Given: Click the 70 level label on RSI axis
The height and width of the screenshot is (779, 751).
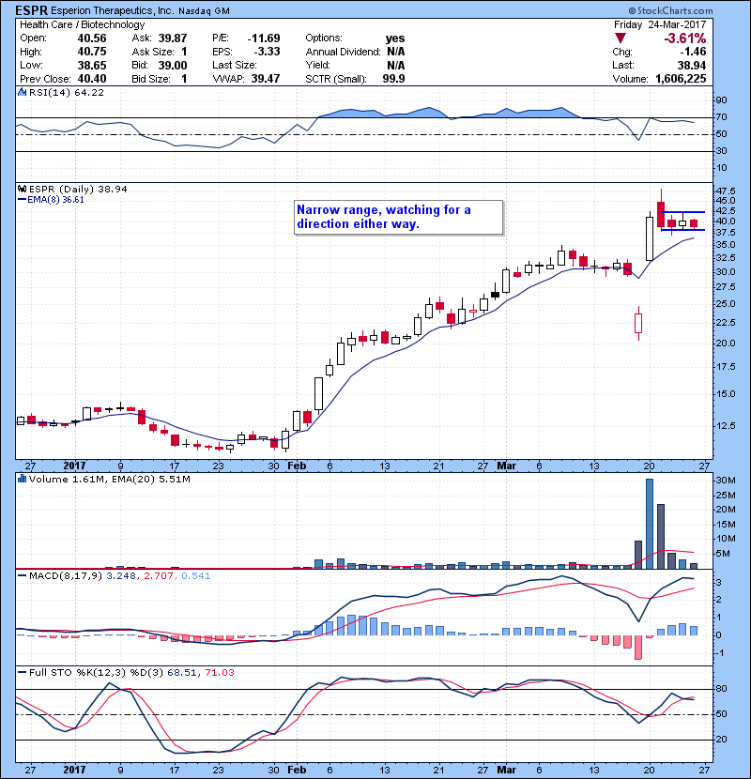Looking at the screenshot, I should click(x=721, y=117).
